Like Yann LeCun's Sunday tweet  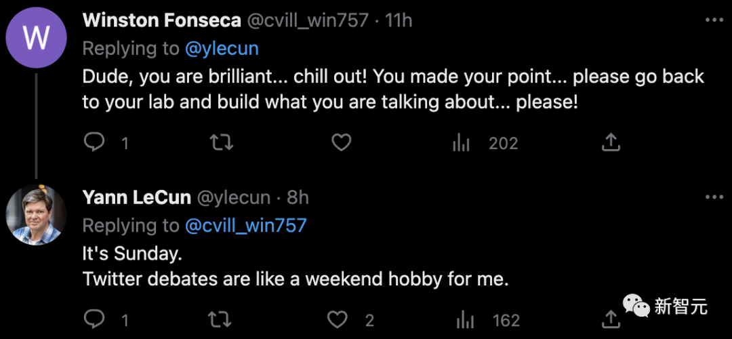[x=338, y=319]
